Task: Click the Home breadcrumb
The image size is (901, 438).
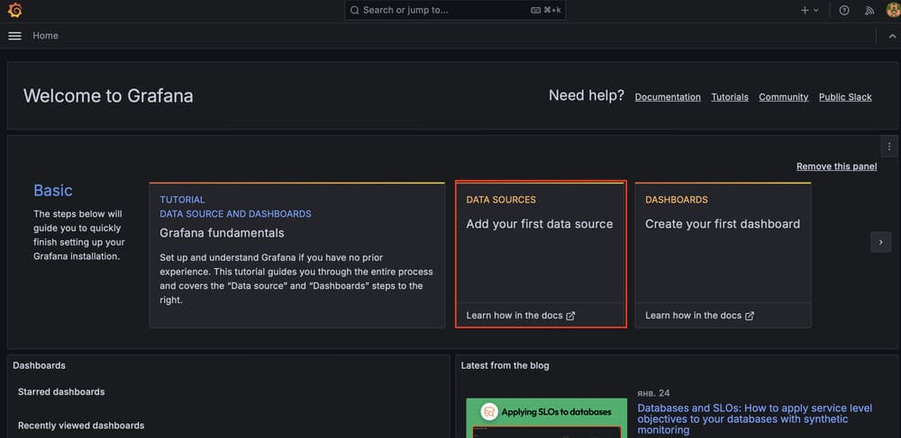Action: point(45,36)
